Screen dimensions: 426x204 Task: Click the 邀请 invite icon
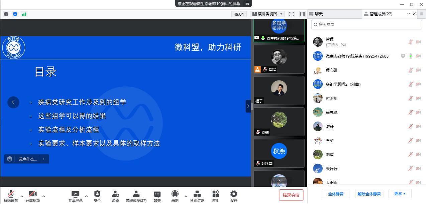point(115,196)
